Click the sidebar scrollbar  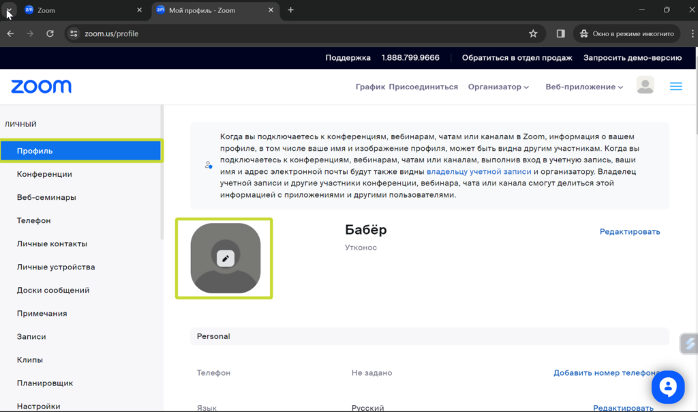[x=162, y=173]
